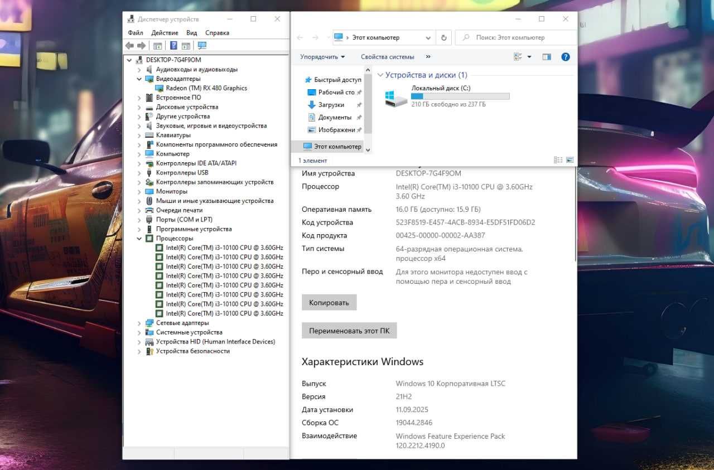
Task: Select the Local Disk (C:) drive icon
Action: pos(396,98)
